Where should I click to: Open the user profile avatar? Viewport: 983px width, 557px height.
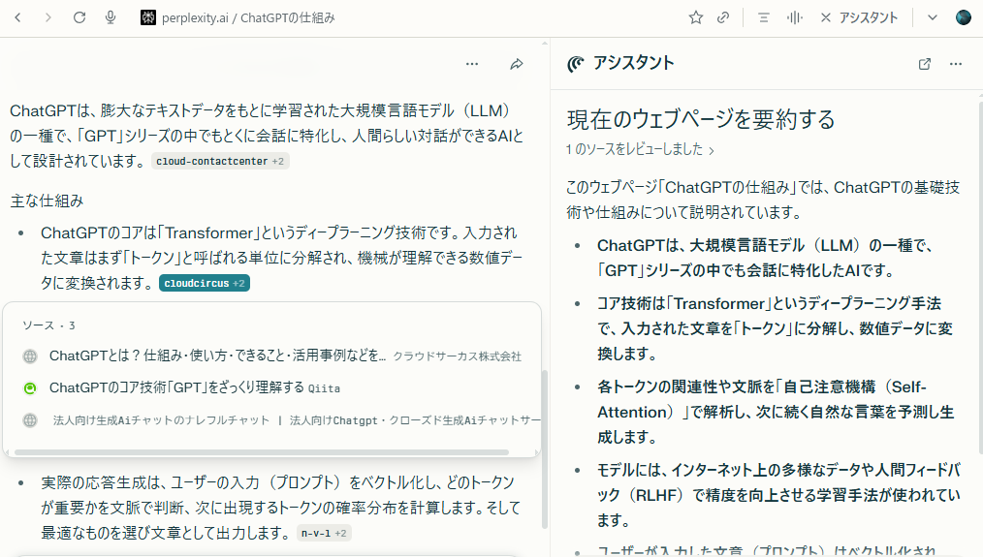coord(964,17)
